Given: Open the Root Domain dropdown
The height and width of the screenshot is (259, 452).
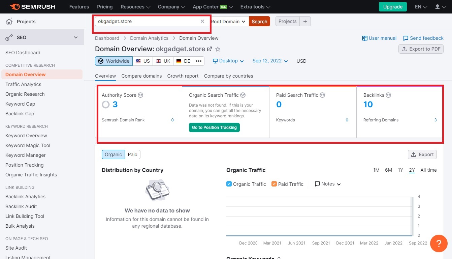Looking at the screenshot, I should click(228, 21).
